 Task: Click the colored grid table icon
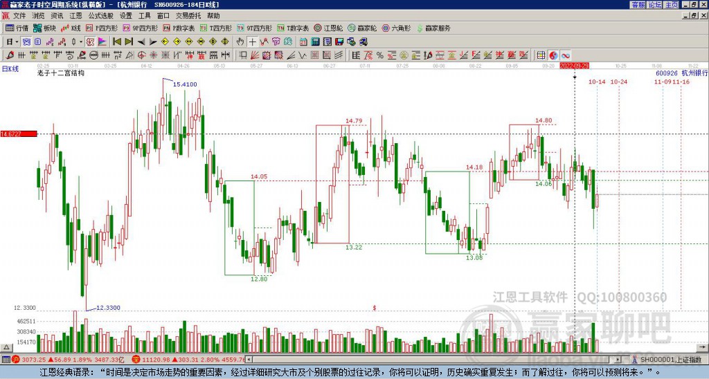coord(541,55)
